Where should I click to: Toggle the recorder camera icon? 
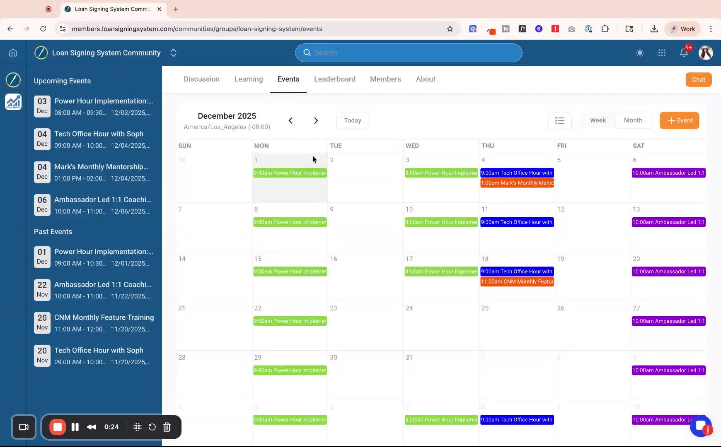click(x=24, y=427)
